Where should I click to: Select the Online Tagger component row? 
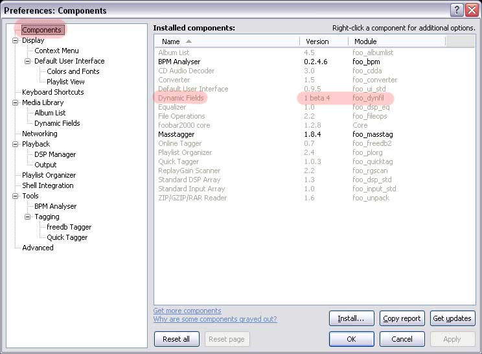(314, 143)
